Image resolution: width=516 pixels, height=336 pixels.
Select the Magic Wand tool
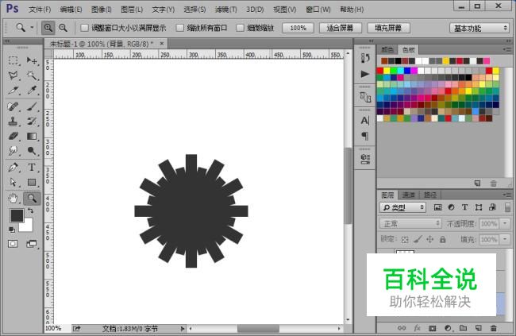[32, 75]
